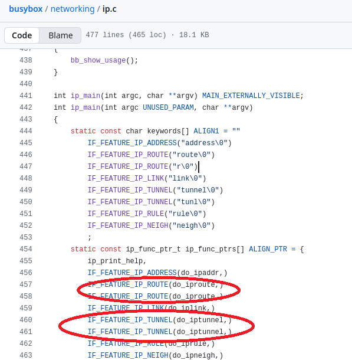The width and height of the screenshot is (352, 360).
Task: Select line number 461
Action: [26, 332]
